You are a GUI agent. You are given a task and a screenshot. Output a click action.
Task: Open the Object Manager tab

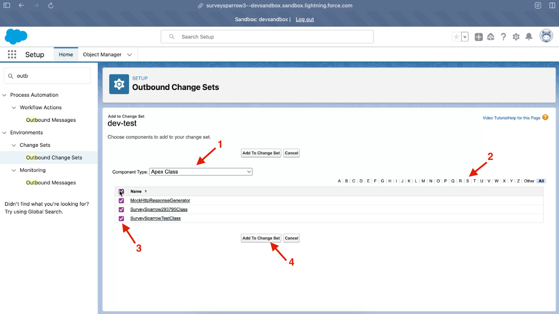[x=102, y=55]
